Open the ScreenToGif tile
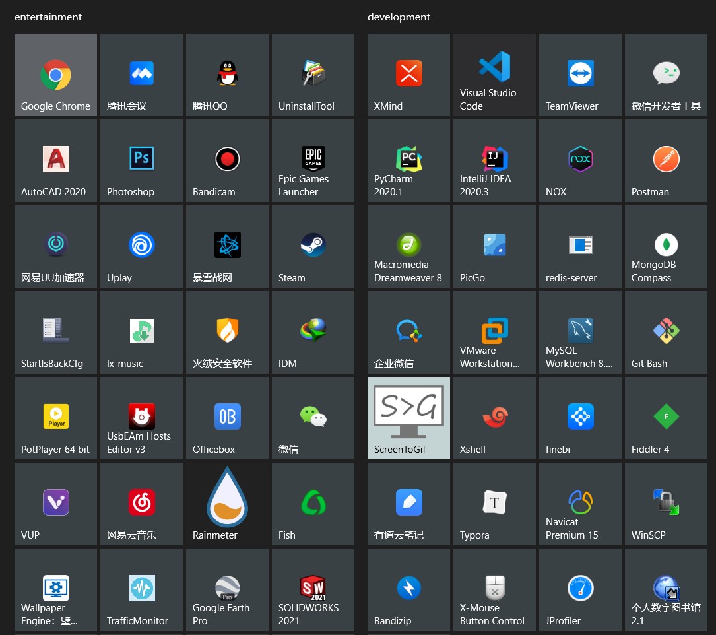 click(408, 418)
